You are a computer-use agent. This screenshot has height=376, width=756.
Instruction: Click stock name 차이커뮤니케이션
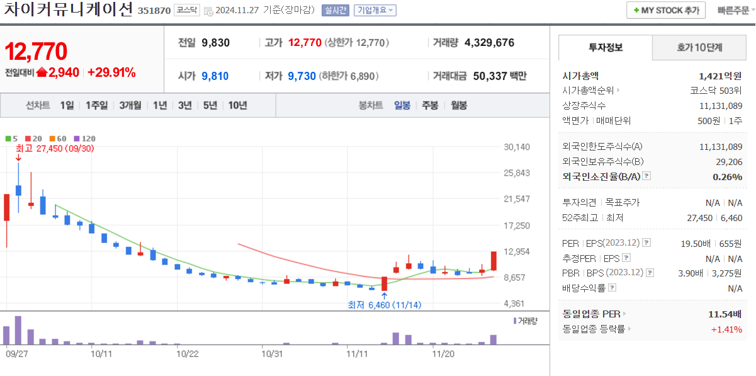pos(69,10)
